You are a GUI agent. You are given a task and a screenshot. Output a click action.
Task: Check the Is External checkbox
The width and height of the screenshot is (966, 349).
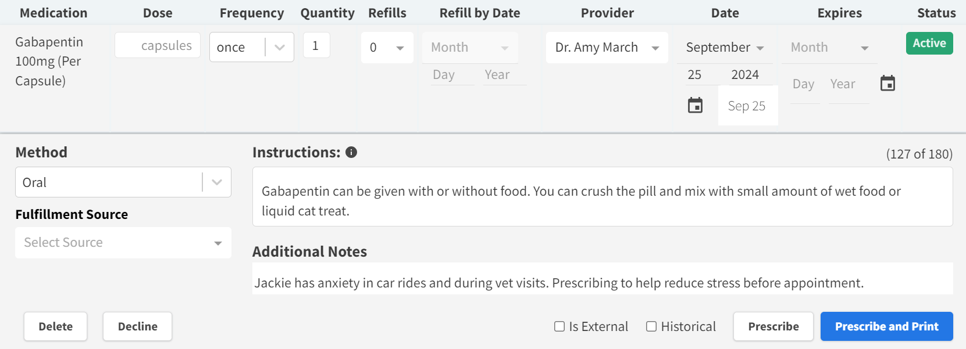tap(559, 326)
